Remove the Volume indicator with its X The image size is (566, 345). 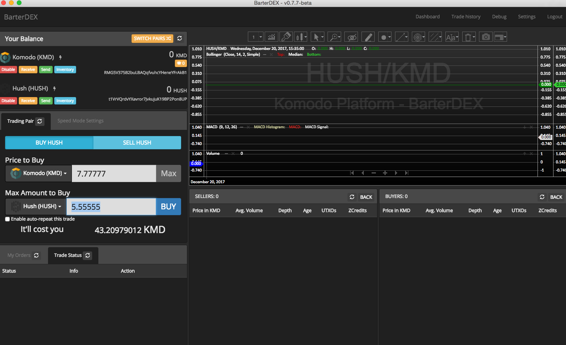(233, 154)
